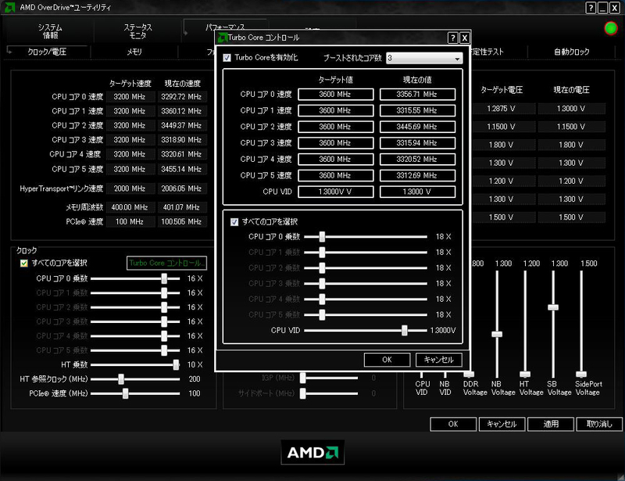
Task: Adjust the SB Voltage vertical slider
Action: click(x=553, y=307)
